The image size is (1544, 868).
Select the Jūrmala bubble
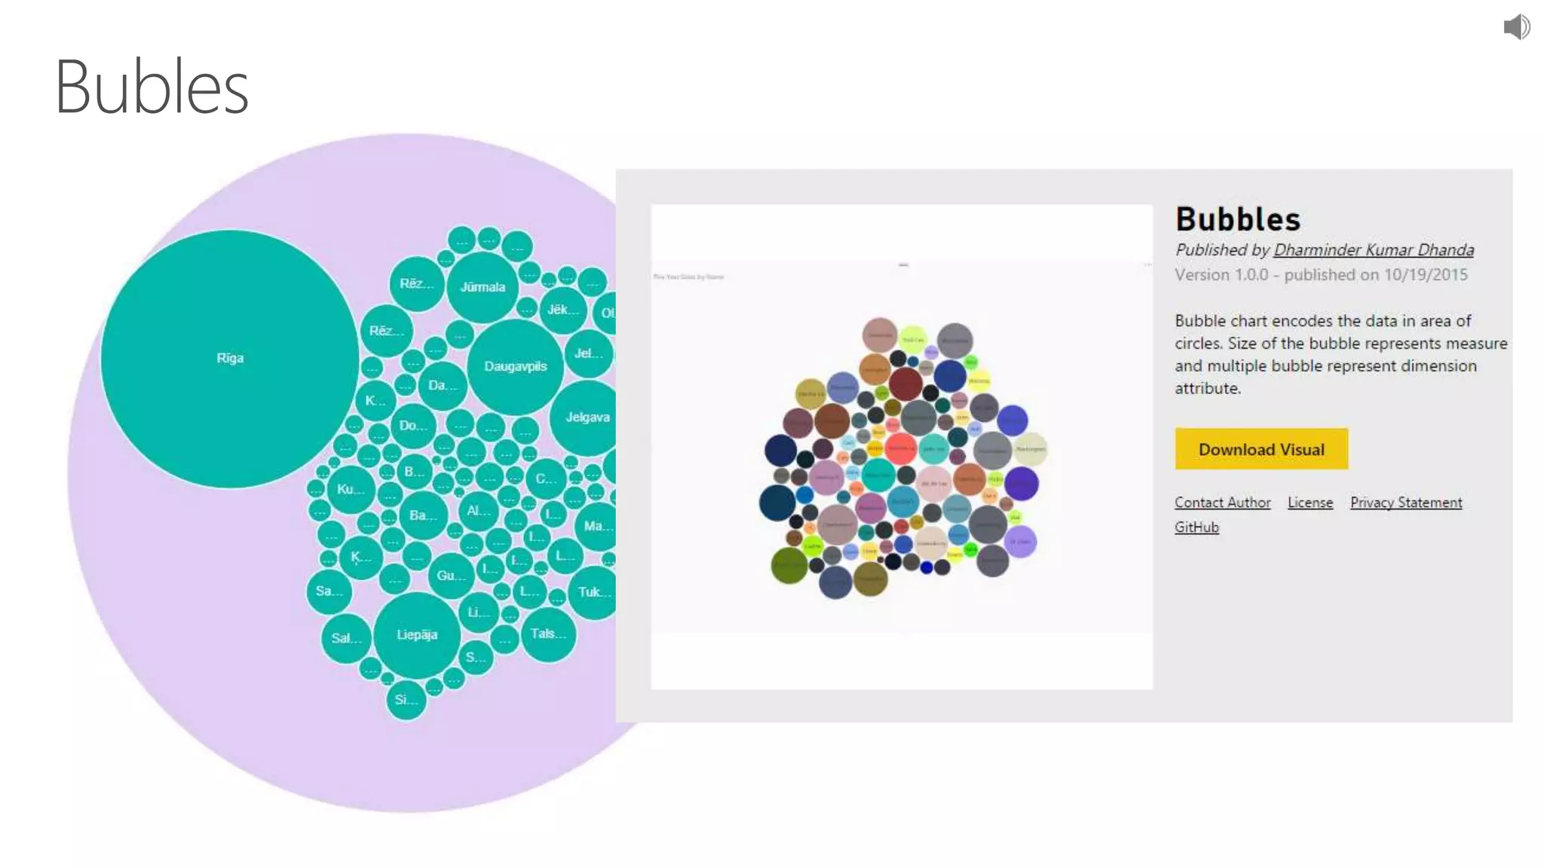(482, 287)
